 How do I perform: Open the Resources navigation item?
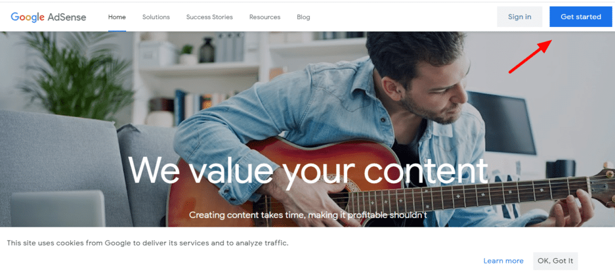265,17
